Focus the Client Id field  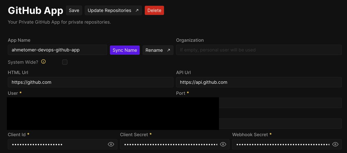coord(62,144)
